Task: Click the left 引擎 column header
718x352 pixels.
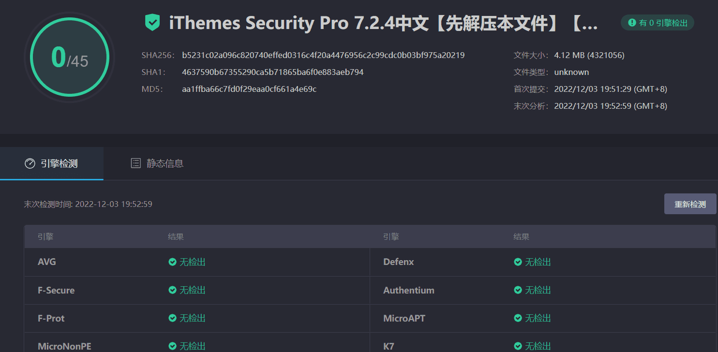Action: 45,237
